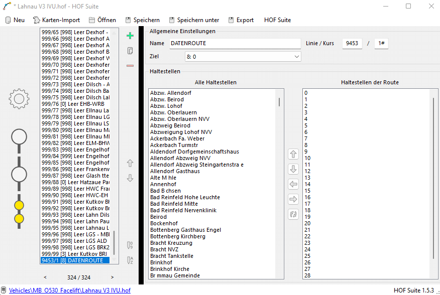Open the Lahnau V3 IVU.hof file link
The image size is (440, 295).
point(70,290)
